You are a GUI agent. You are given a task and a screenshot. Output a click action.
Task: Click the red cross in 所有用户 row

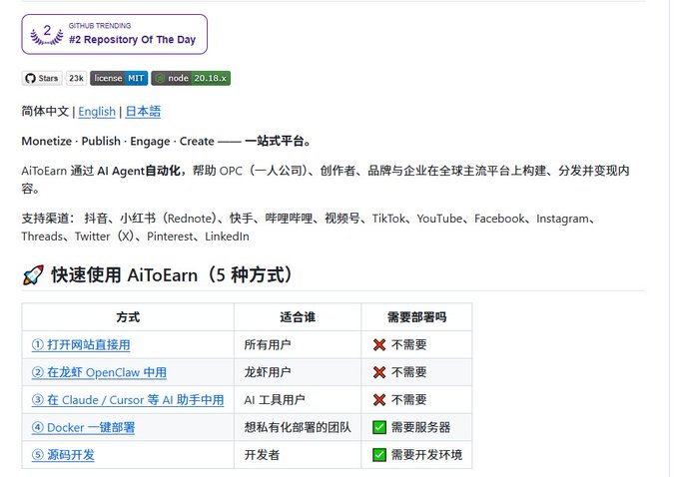379,345
